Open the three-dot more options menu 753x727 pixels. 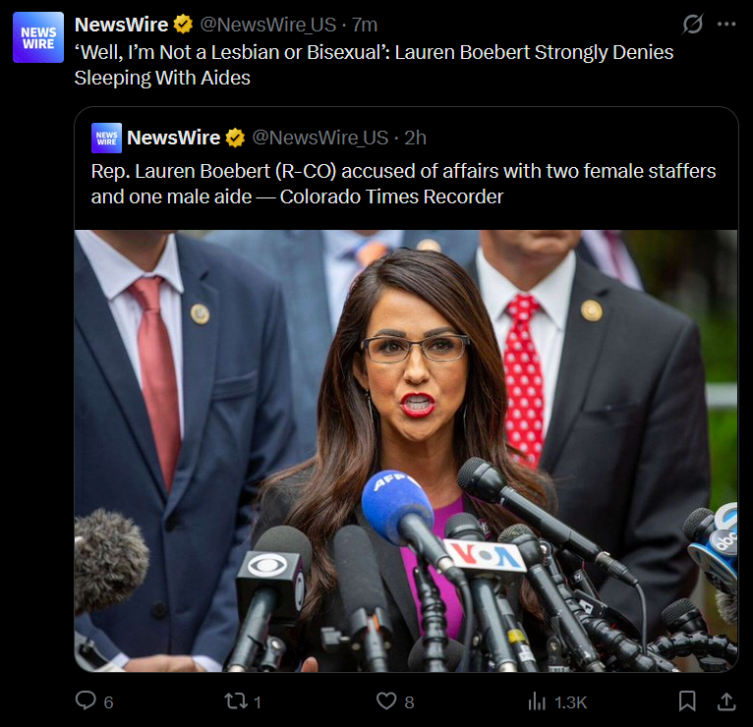[x=726, y=24]
